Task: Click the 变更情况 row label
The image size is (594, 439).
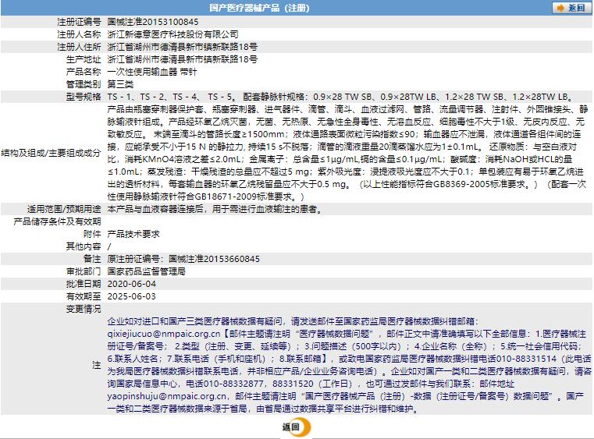Action: coord(84,309)
